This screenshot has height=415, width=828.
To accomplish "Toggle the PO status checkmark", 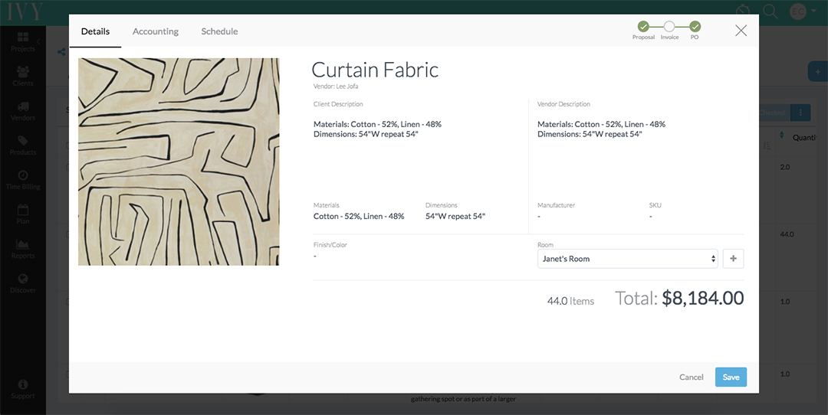I will 695,26.
